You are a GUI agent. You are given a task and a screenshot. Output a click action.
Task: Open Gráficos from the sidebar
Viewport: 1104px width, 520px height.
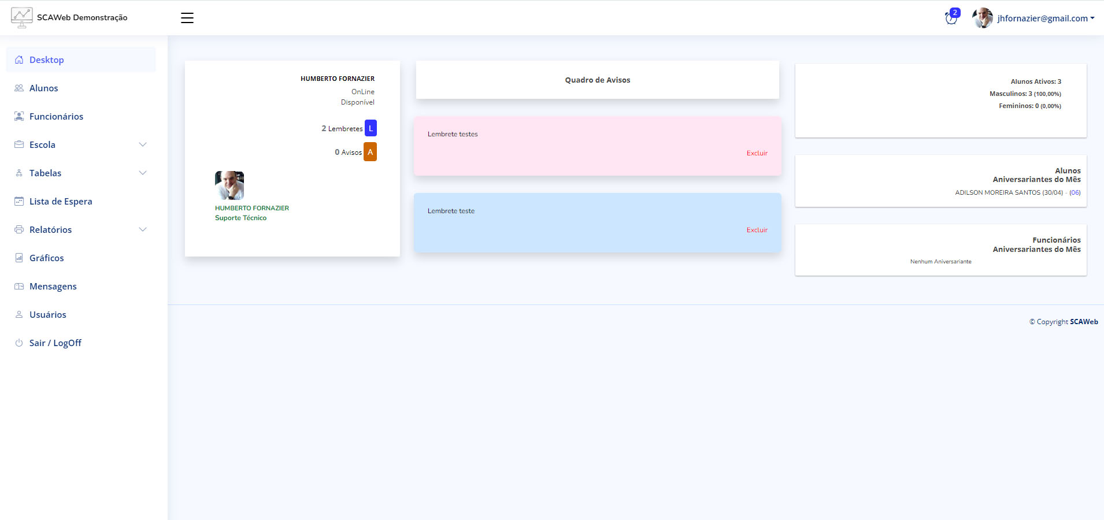(x=46, y=258)
